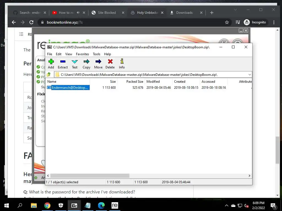Open the muted volume tray icon

pos(246,206)
